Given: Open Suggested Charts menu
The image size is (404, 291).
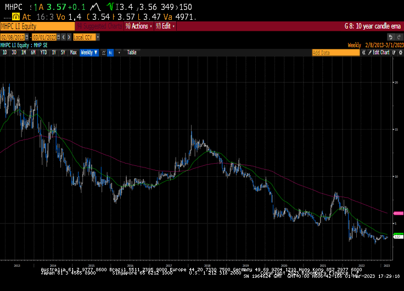Looking at the screenshot, I should 99,26.
